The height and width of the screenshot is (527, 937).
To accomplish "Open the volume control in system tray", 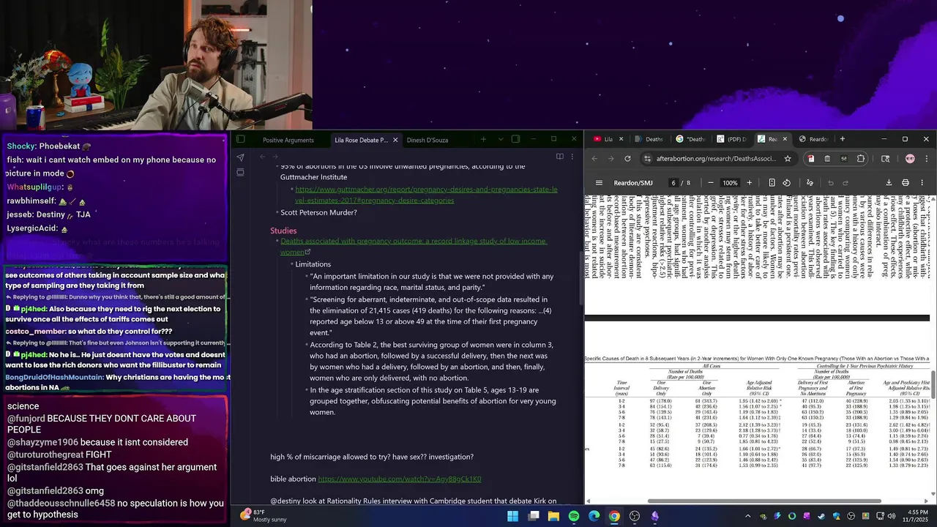I will point(891,516).
